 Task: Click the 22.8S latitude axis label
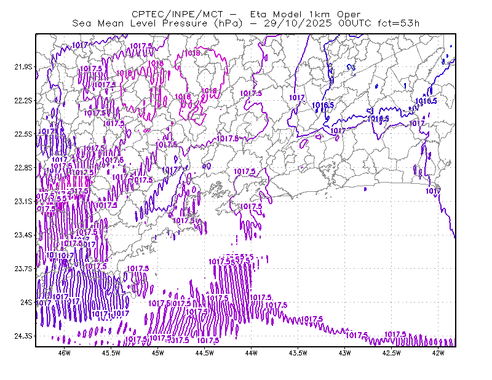click(x=23, y=168)
